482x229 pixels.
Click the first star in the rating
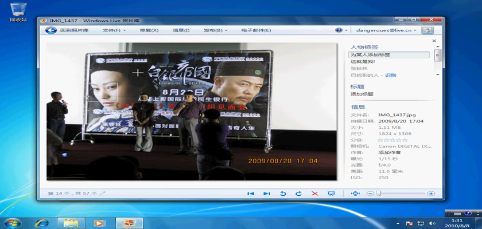tap(380, 140)
